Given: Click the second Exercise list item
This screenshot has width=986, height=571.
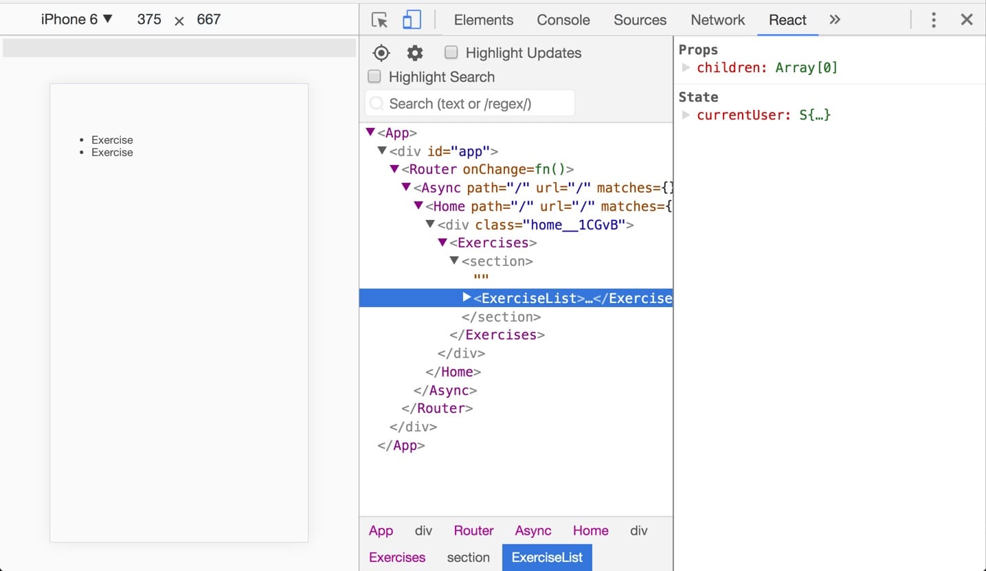Looking at the screenshot, I should (112, 152).
